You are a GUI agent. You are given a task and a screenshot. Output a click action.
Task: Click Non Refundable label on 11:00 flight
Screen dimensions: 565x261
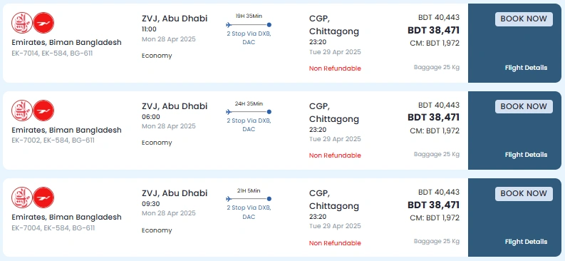click(335, 68)
